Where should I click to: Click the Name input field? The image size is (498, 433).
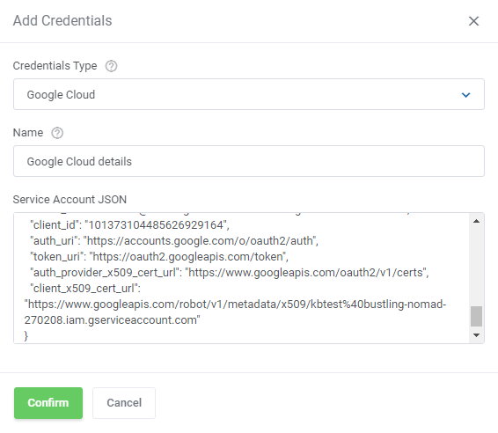[x=249, y=161]
